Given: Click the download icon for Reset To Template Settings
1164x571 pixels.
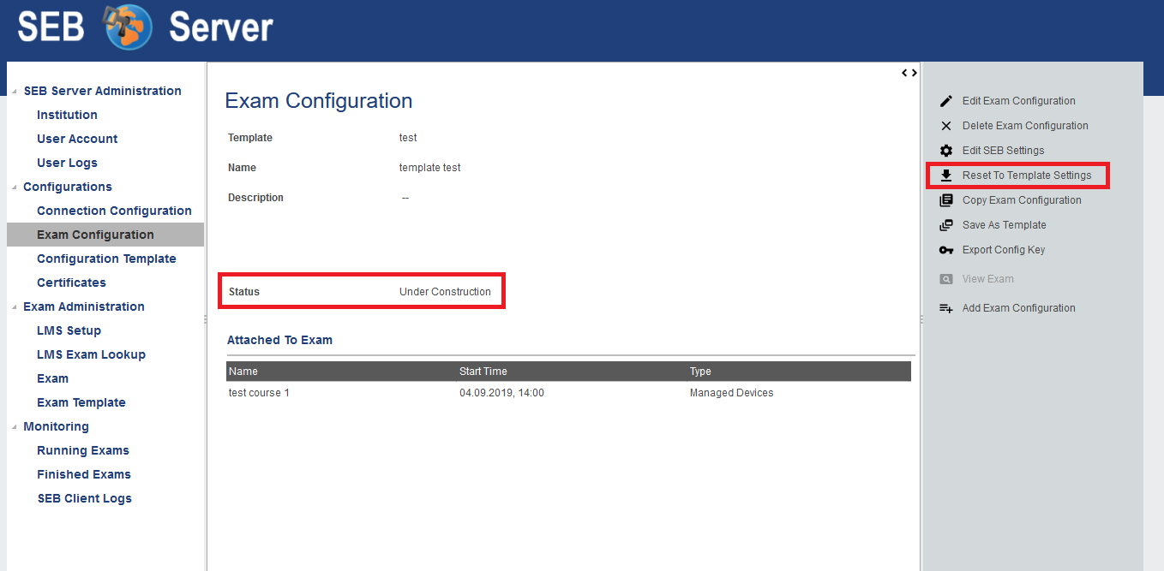Looking at the screenshot, I should coord(946,175).
